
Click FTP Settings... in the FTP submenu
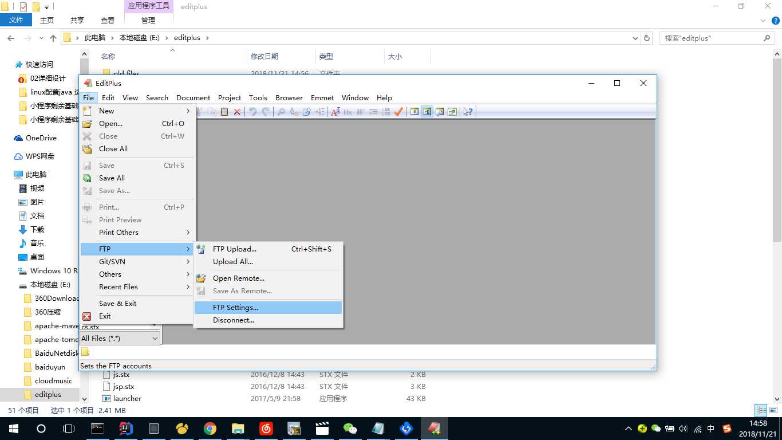point(268,307)
